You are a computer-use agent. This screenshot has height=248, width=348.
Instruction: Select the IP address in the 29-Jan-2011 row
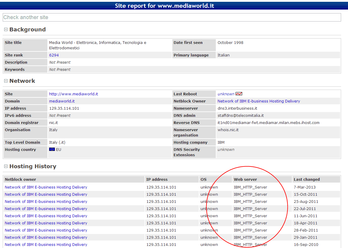(x=161, y=237)
